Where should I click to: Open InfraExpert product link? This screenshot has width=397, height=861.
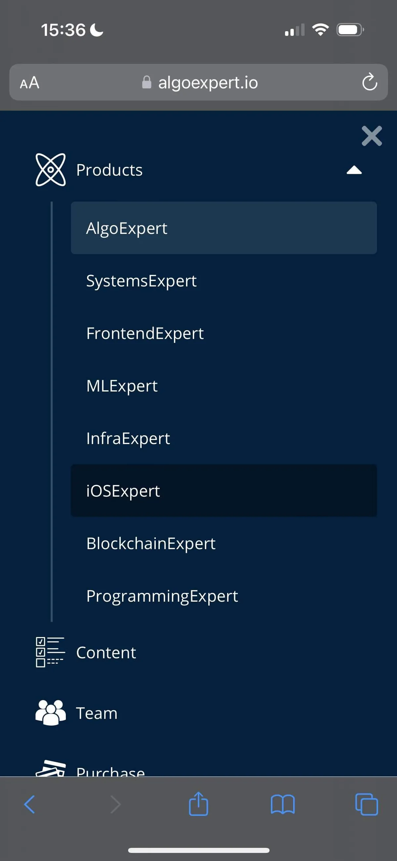(x=128, y=438)
